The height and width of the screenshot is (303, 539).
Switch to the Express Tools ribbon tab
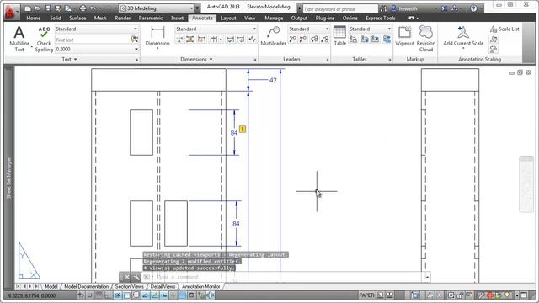[380, 18]
